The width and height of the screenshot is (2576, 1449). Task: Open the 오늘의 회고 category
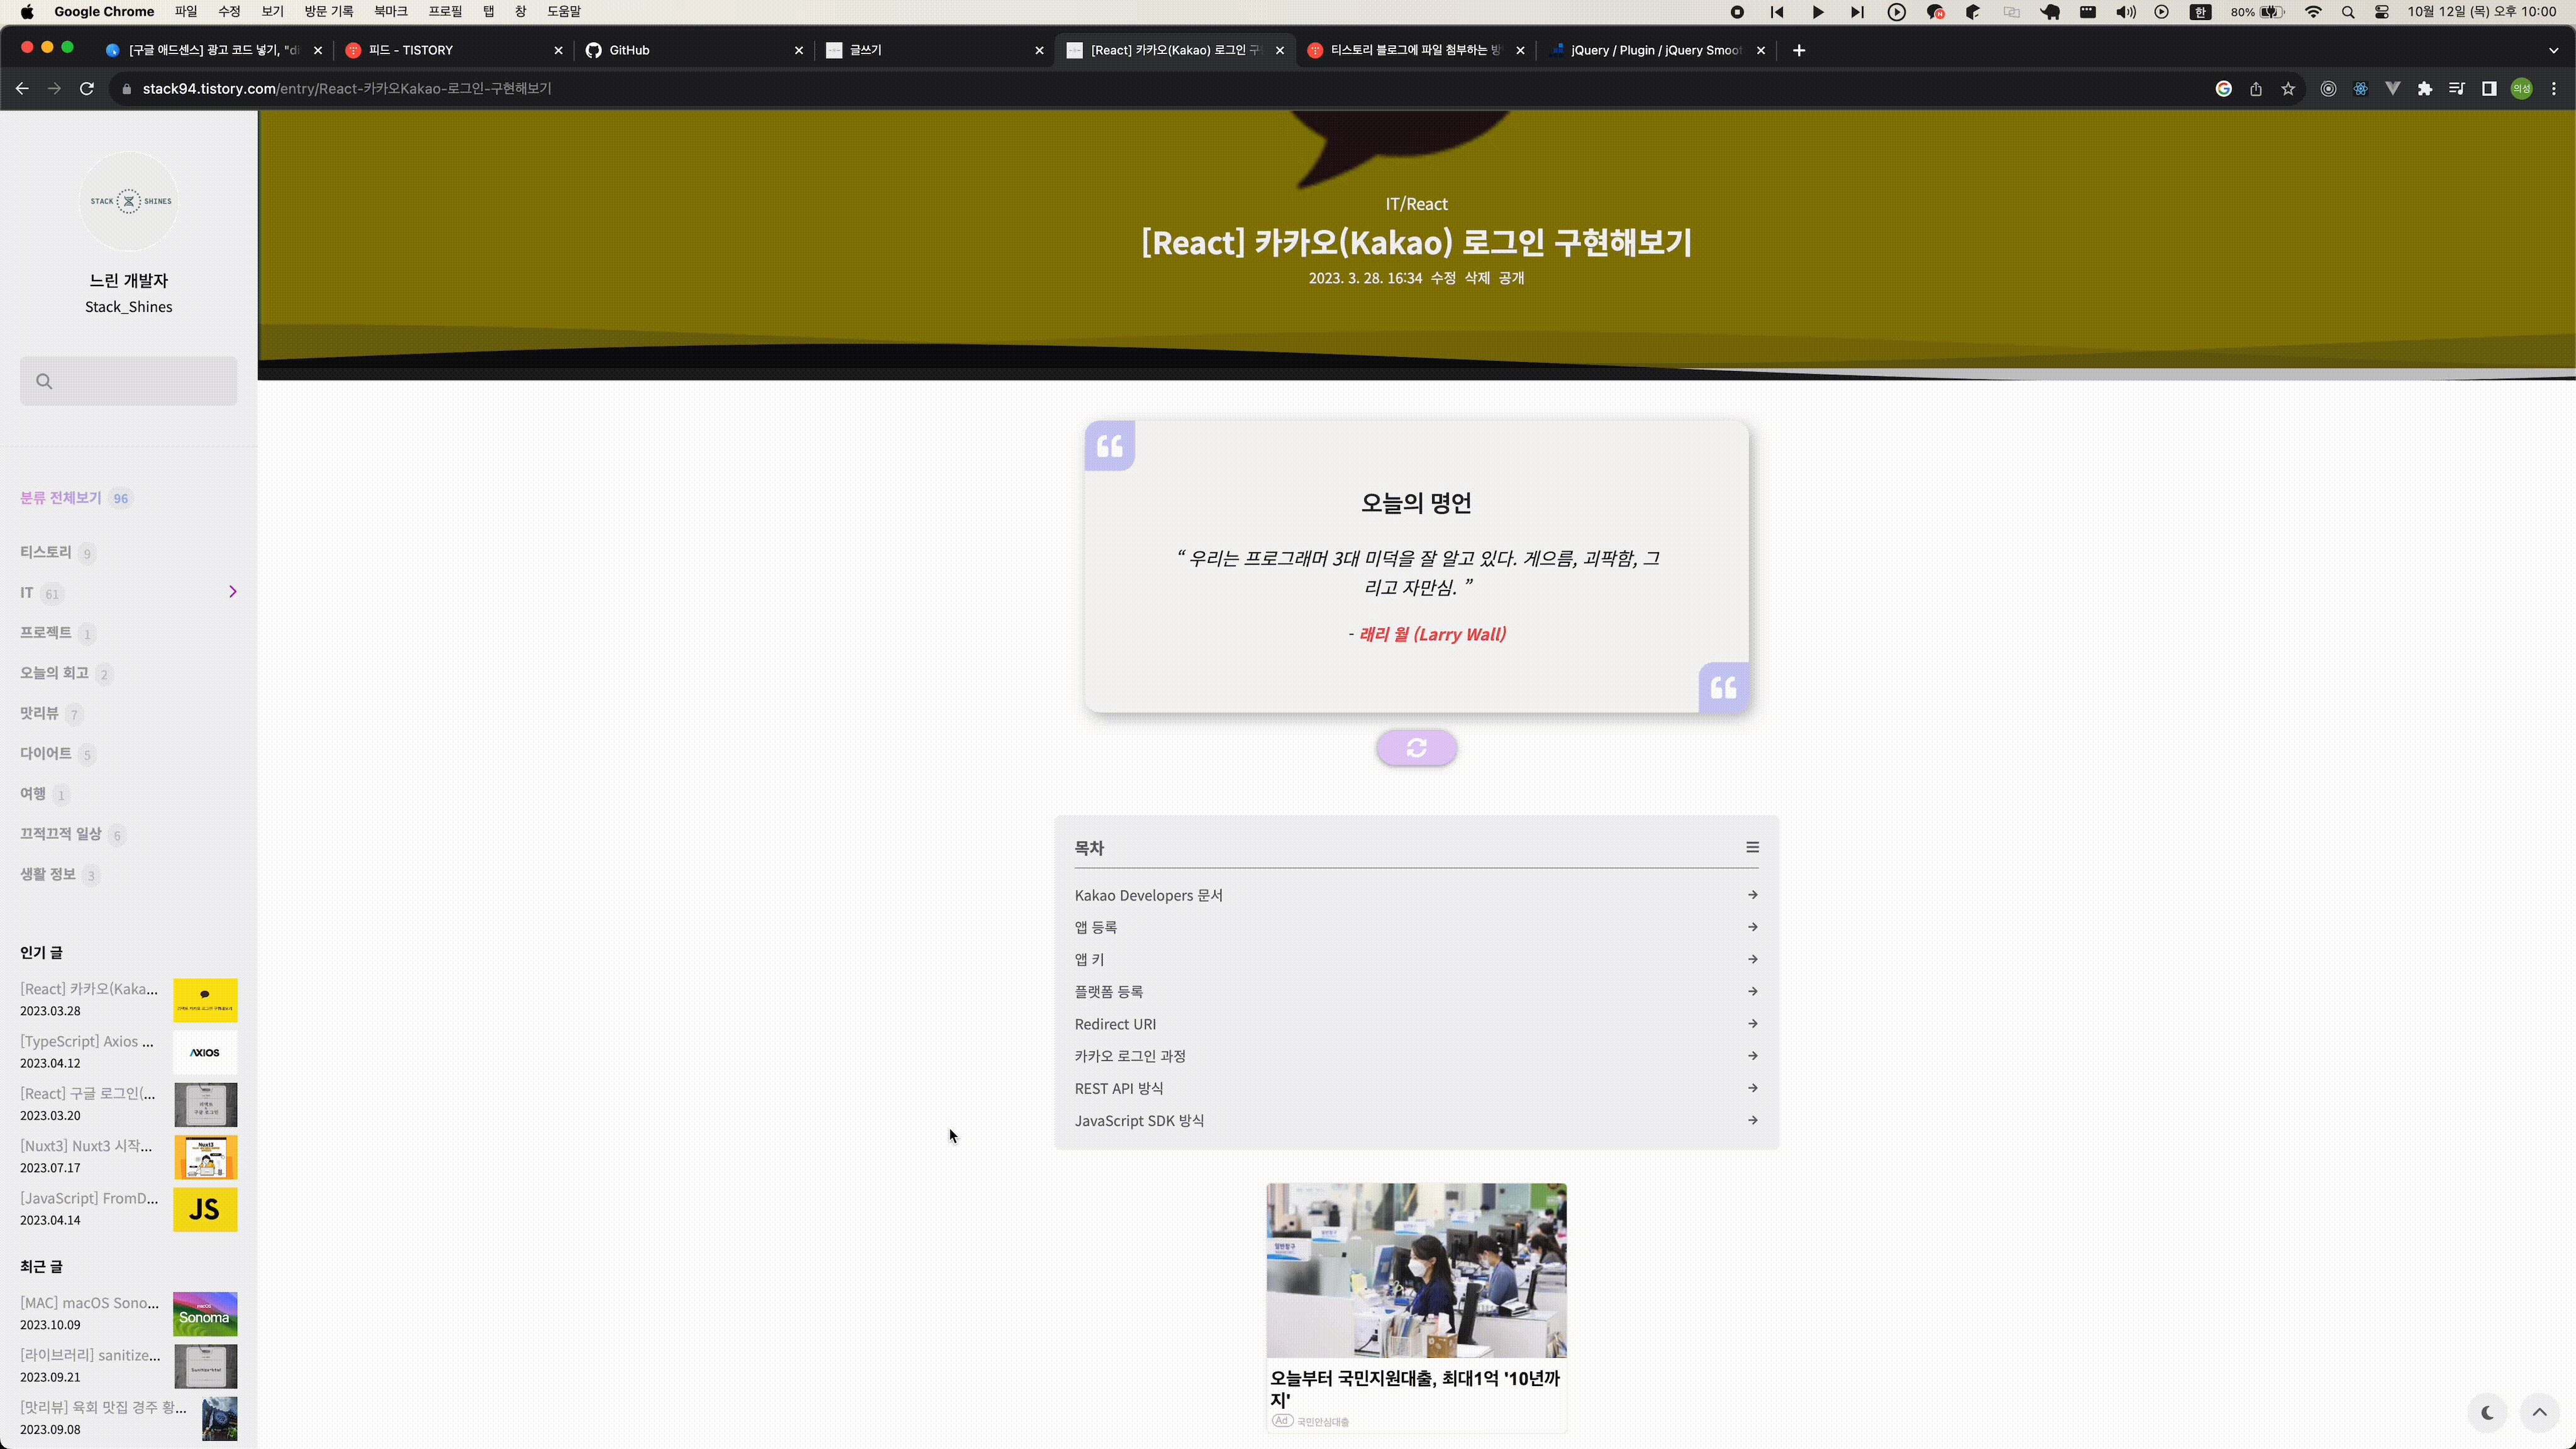[54, 673]
